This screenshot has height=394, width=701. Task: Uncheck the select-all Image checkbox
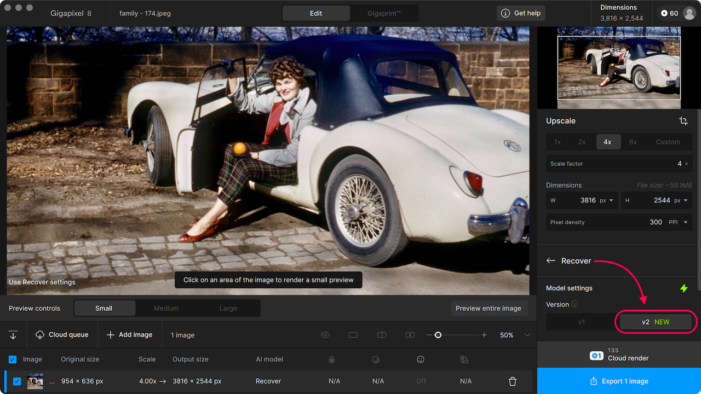coord(13,360)
